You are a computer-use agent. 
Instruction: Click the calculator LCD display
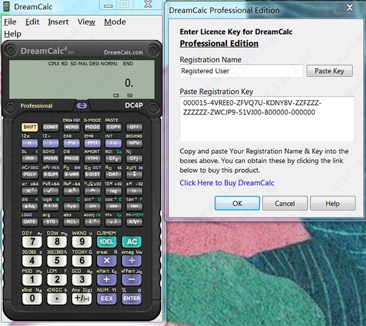click(82, 79)
